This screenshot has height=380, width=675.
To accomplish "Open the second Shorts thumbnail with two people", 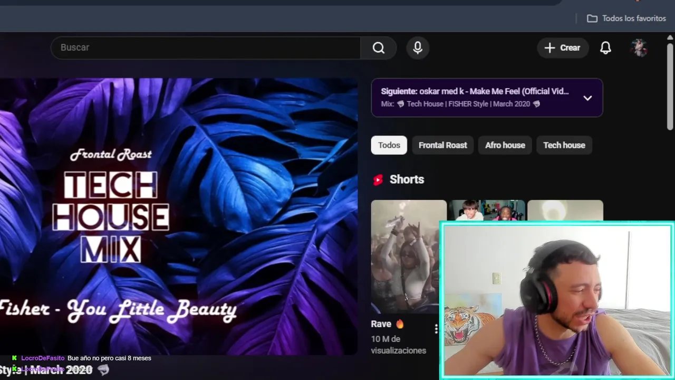I will point(486,210).
